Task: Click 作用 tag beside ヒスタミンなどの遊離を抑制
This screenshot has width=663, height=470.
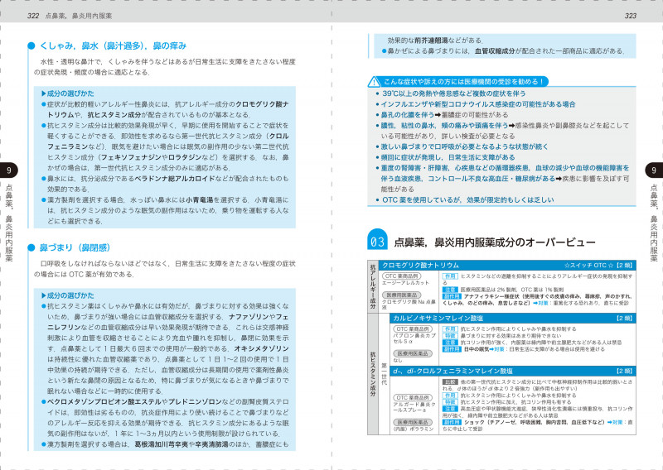Action: click(450, 276)
